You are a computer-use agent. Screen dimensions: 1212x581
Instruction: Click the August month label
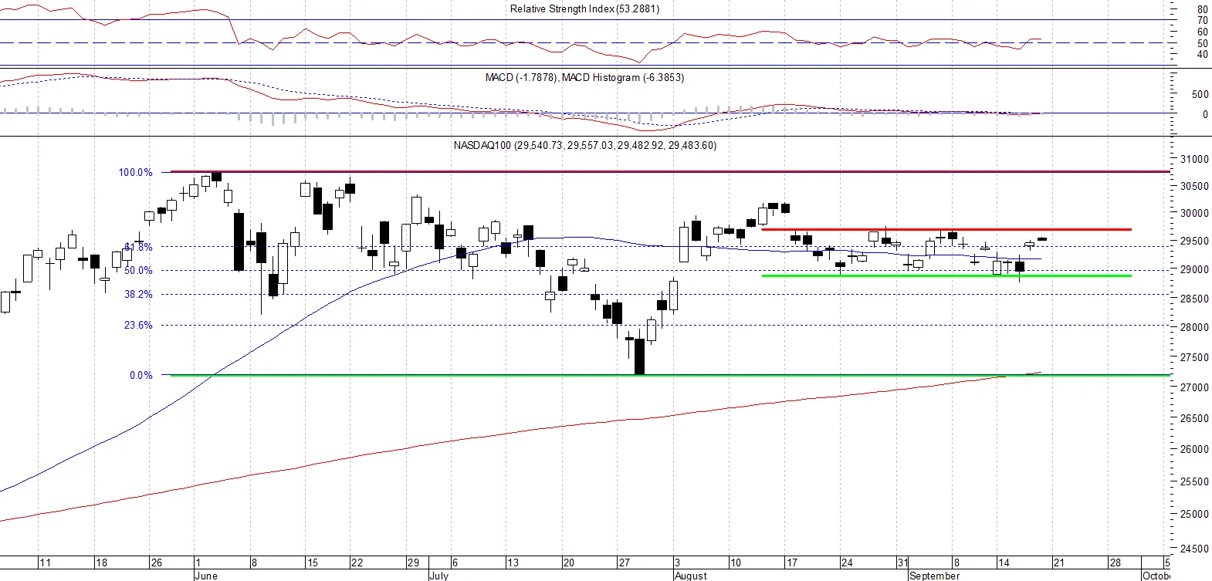pos(691,576)
